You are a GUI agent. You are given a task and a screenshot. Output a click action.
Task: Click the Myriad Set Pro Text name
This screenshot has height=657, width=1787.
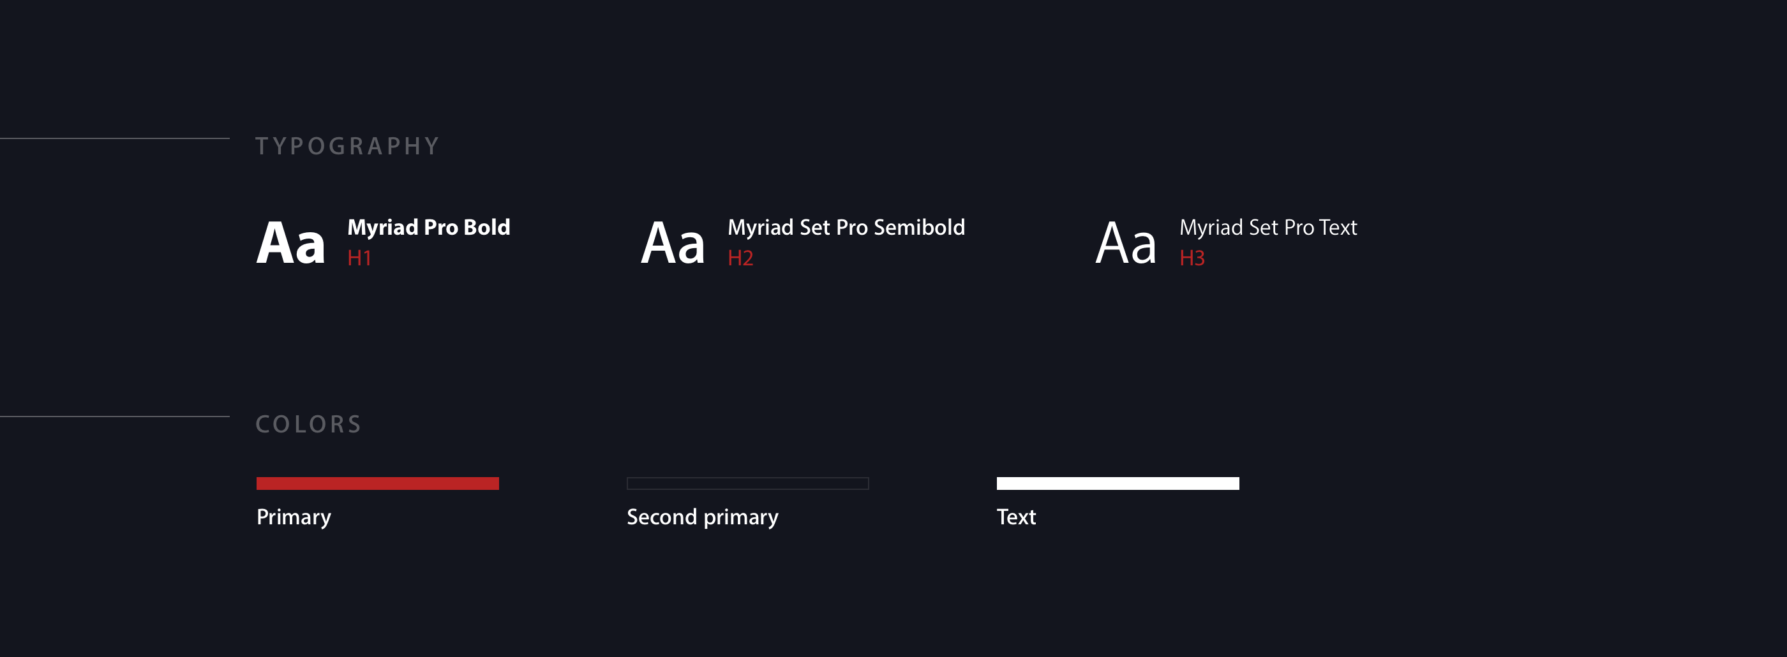1268,227
